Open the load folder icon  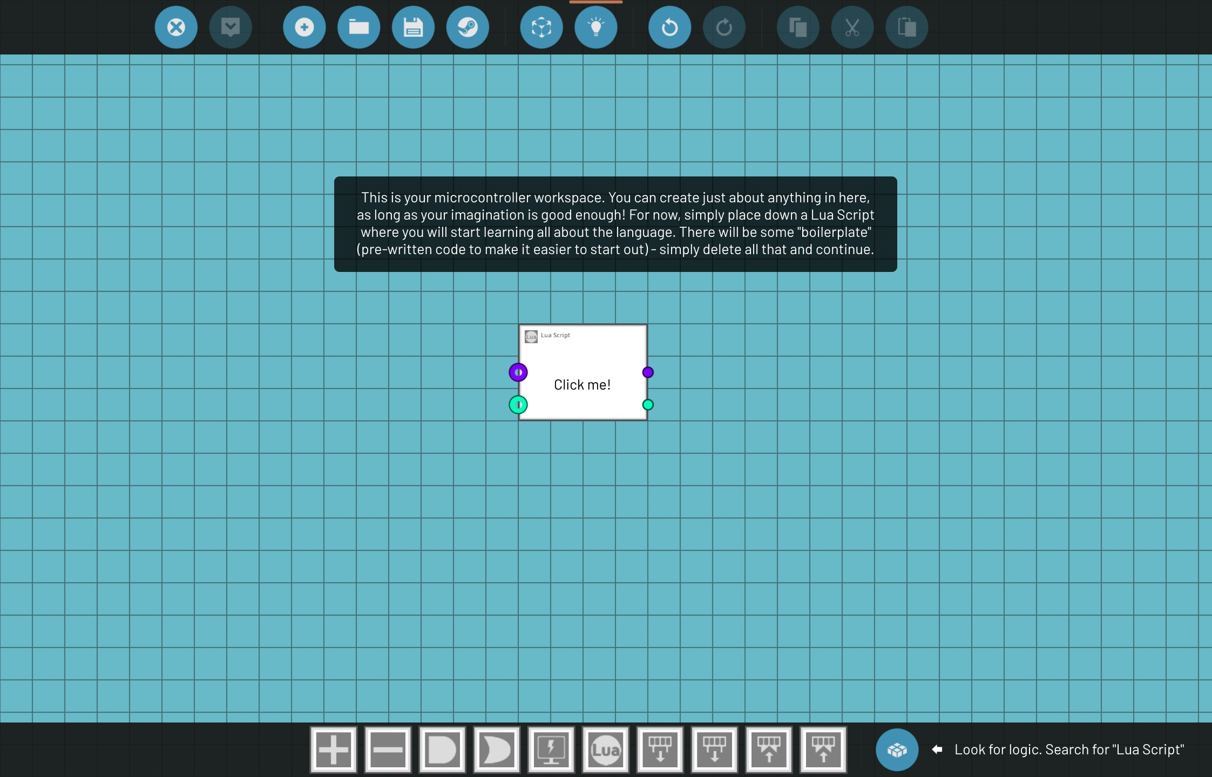point(359,28)
